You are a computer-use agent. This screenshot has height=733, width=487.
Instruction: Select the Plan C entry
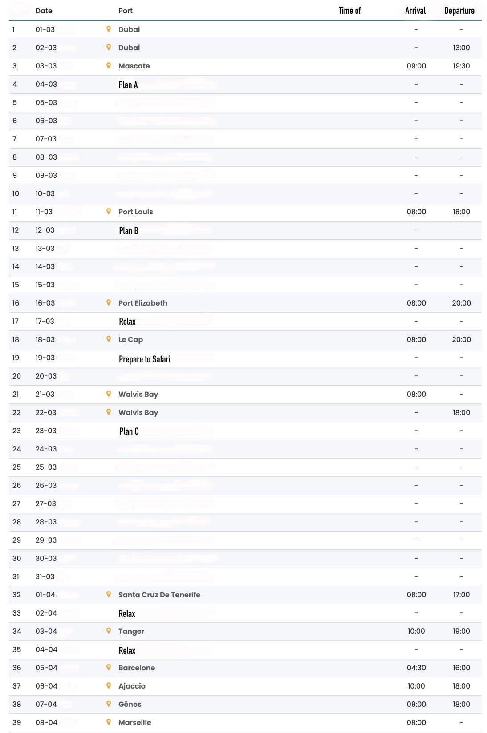click(x=129, y=431)
